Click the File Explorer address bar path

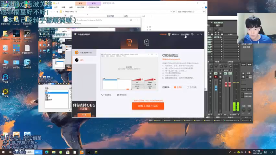pyautogui.click(x=71, y=12)
